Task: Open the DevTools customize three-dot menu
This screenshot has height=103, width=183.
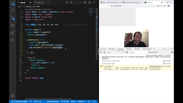Action: click(x=168, y=49)
